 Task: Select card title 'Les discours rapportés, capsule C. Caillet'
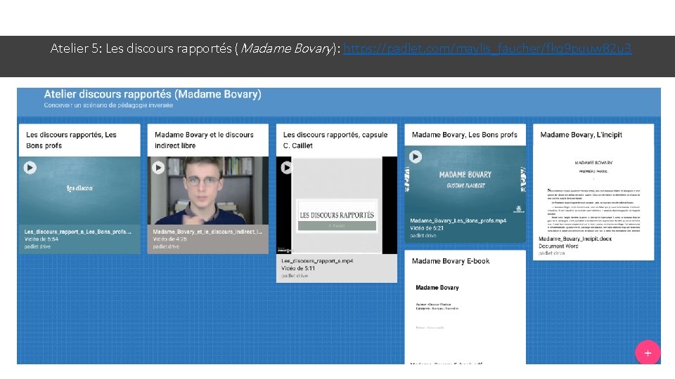coord(335,140)
